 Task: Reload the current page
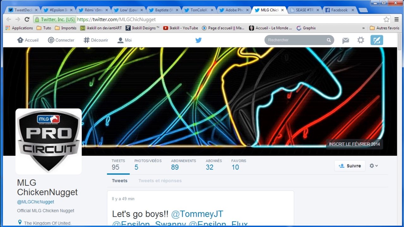click(27, 20)
